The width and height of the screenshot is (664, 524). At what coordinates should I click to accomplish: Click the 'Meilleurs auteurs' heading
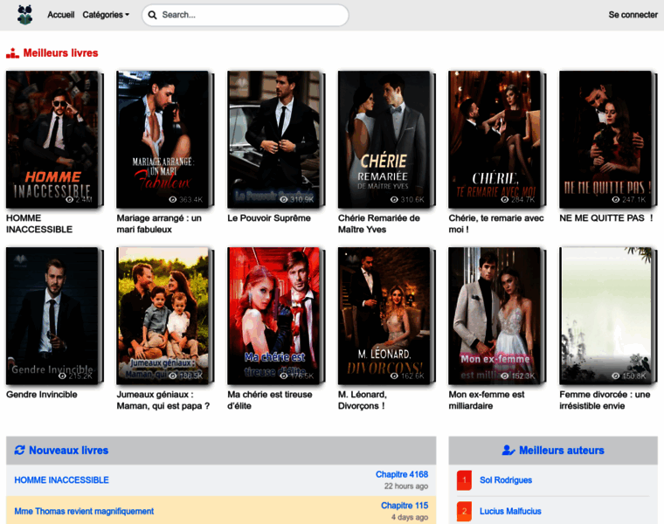point(562,450)
